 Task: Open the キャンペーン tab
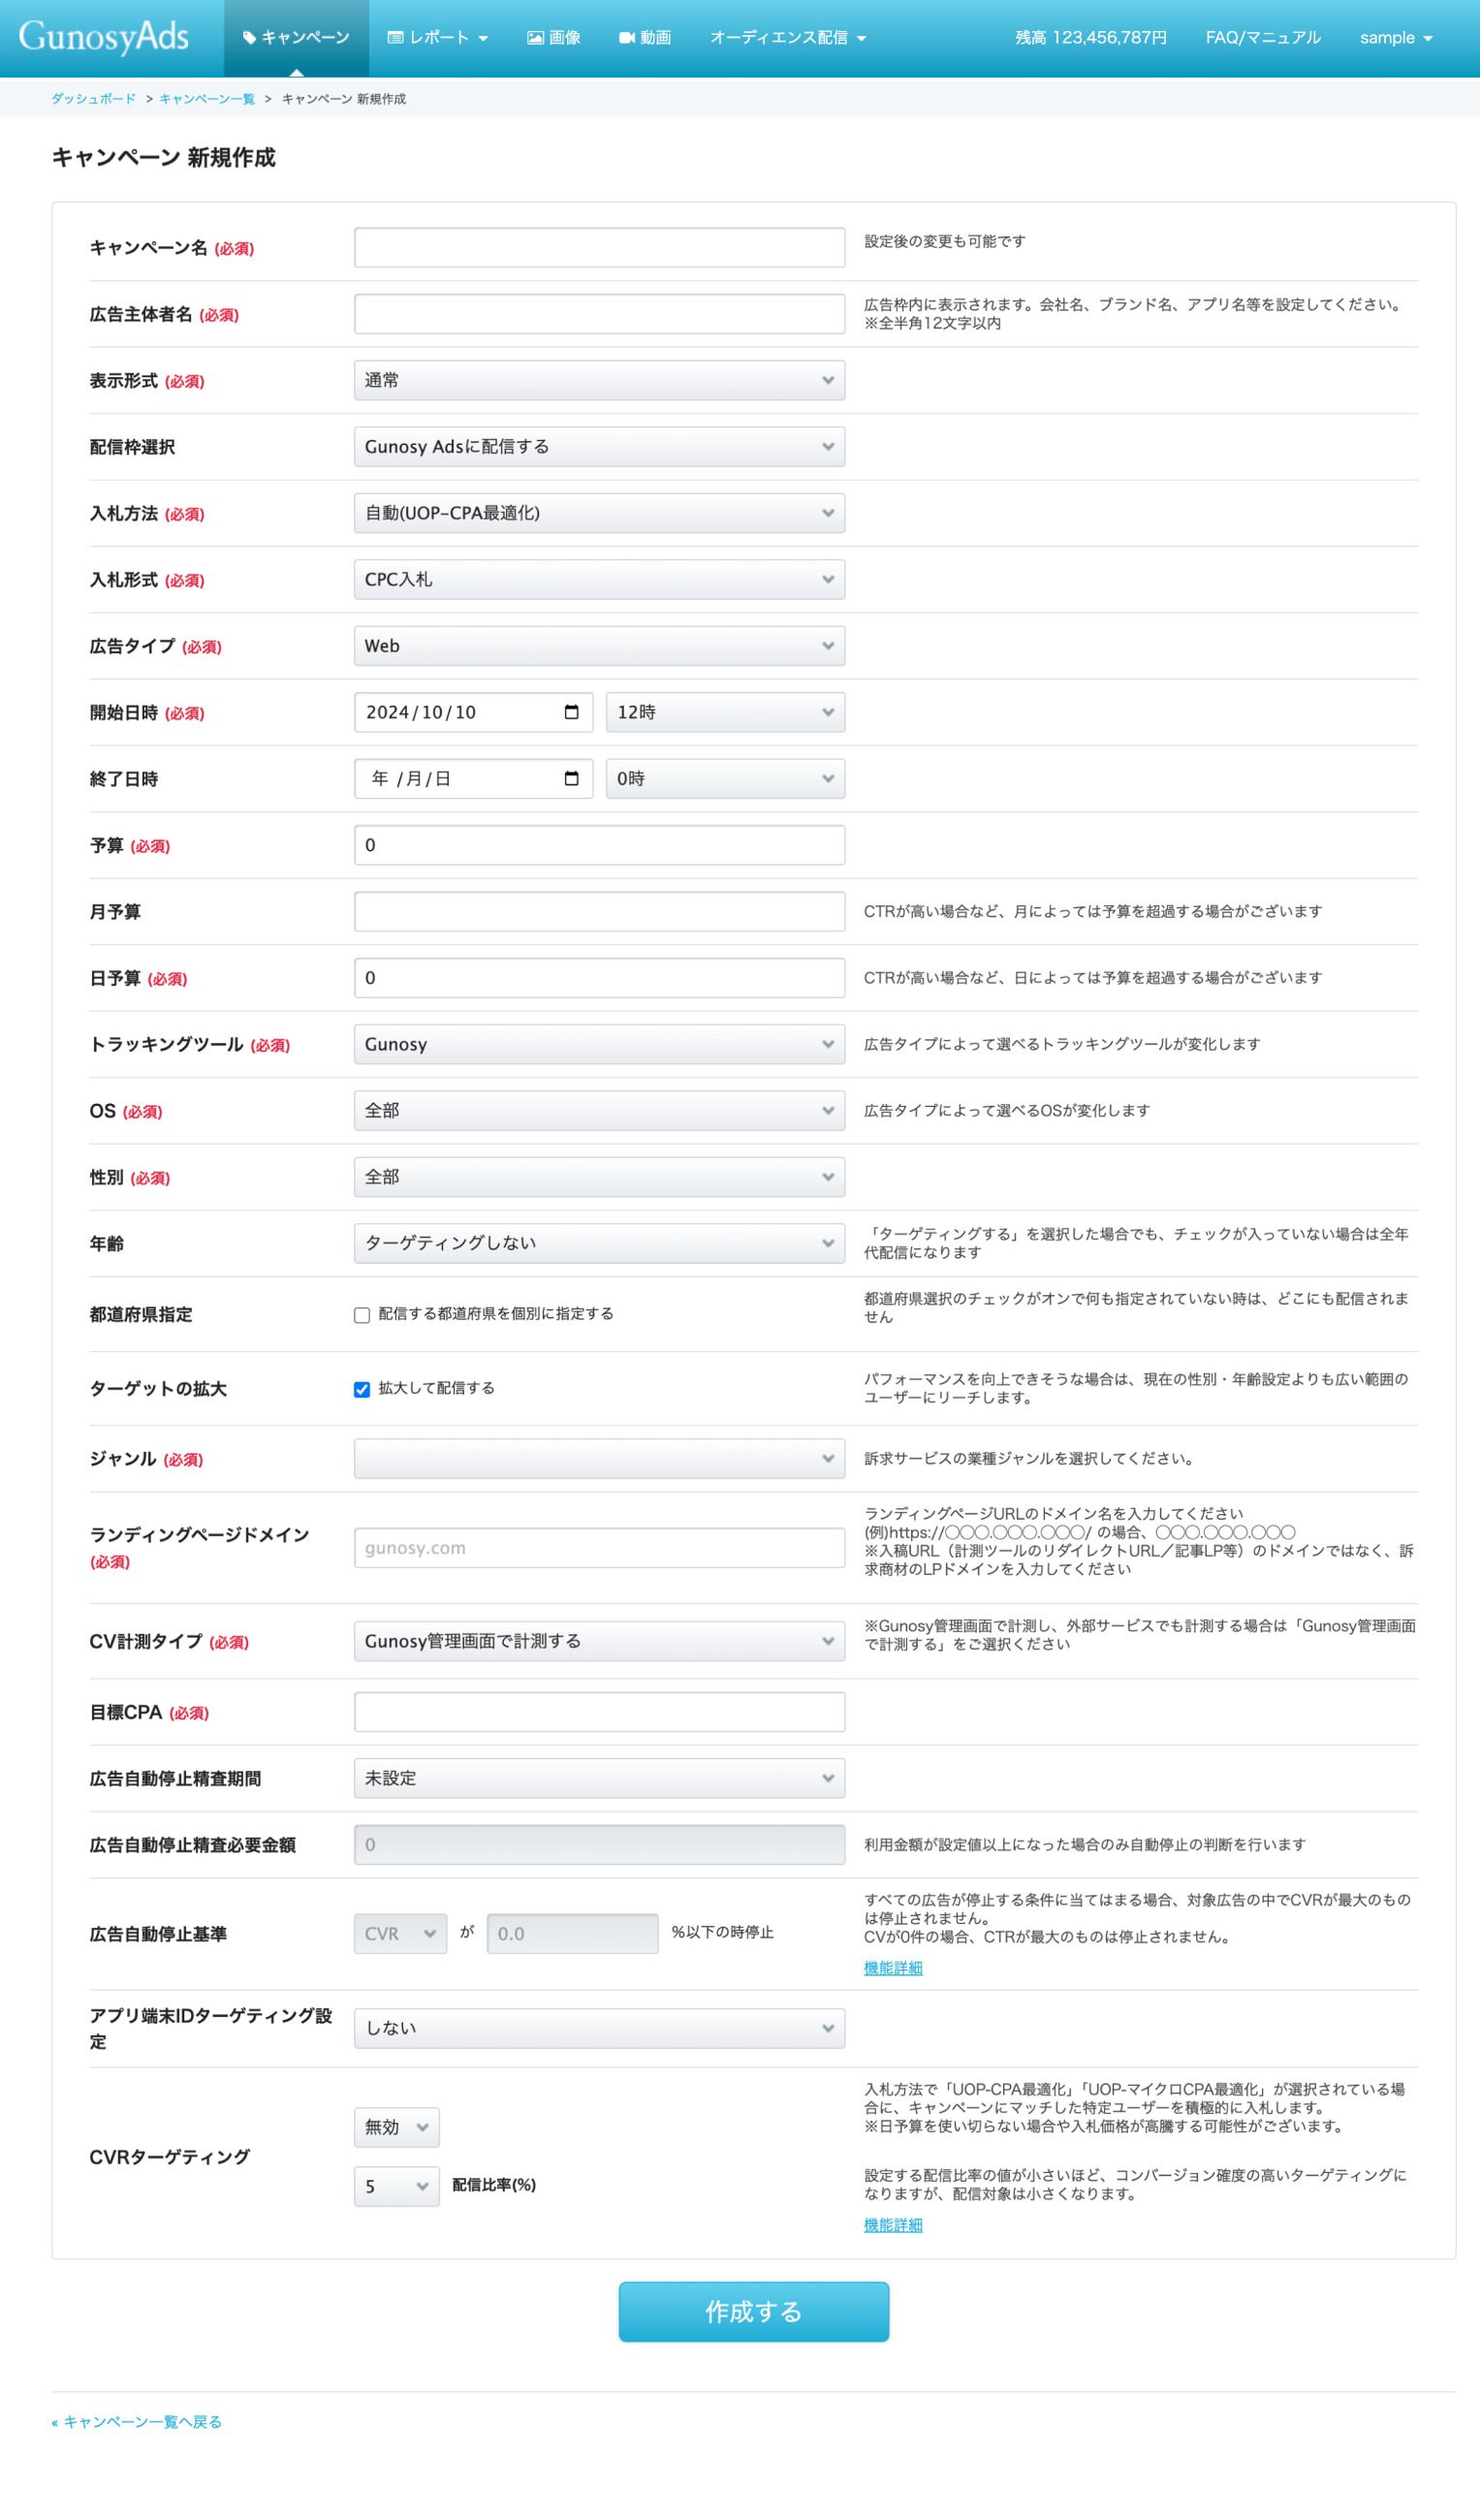[296, 38]
